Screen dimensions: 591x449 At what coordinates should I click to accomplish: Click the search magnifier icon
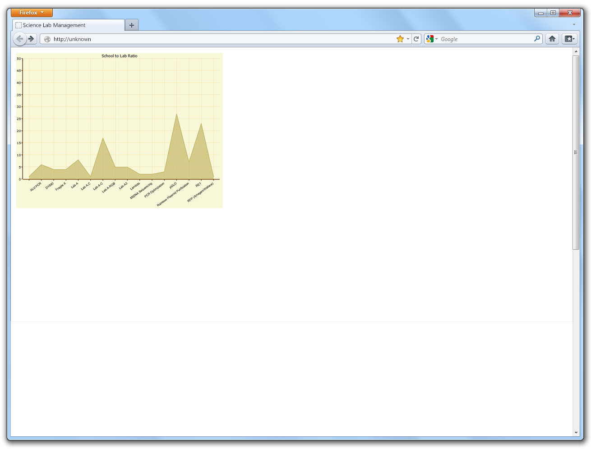(x=537, y=39)
